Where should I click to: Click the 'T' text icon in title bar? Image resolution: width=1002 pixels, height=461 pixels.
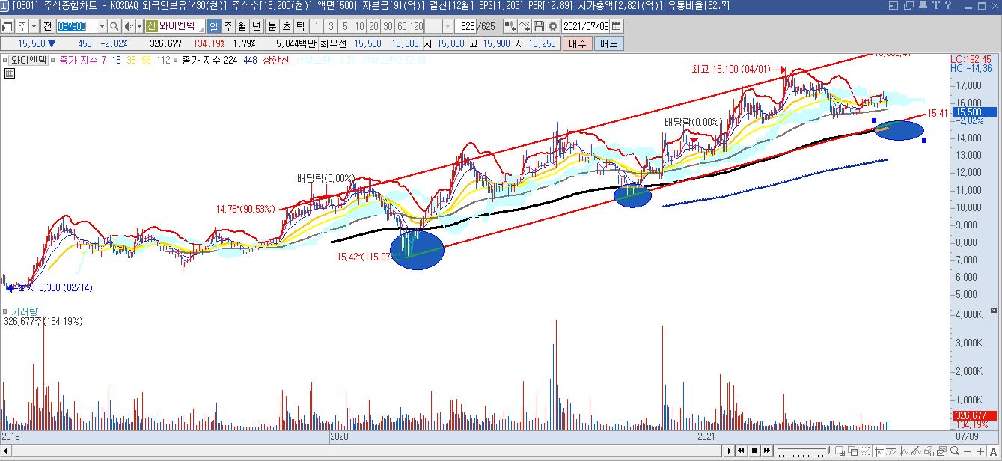pos(936,6)
